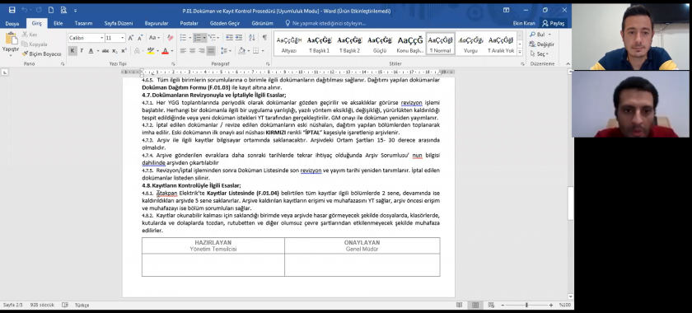This screenshot has height=313, width=692.
Task: Click zoom slider in status bar
Action: (x=526, y=305)
